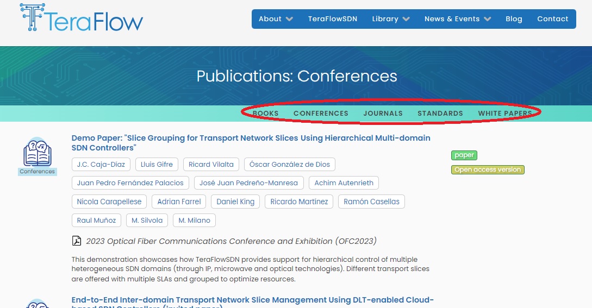Screen dimensions: 592x308
Task: Click the Conferences book icon beside the demo paper
Action: 38,152
